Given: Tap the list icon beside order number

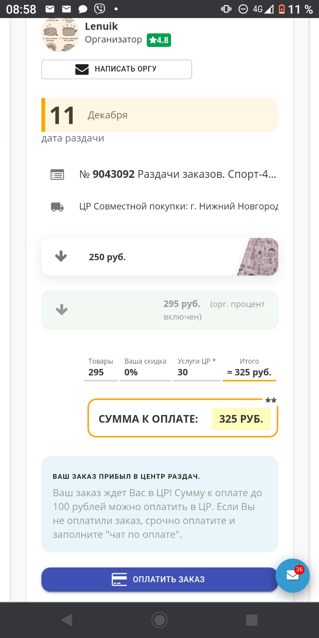Looking at the screenshot, I should click(57, 175).
